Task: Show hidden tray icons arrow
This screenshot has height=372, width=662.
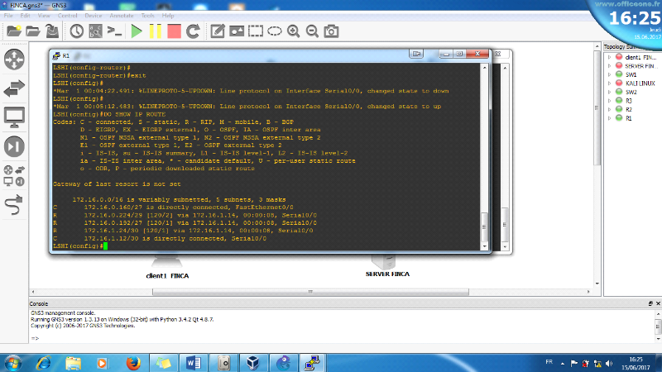Action: click(x=563, y=363)
